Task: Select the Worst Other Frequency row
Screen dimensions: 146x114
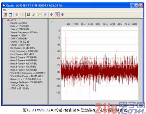Action: 28,73
